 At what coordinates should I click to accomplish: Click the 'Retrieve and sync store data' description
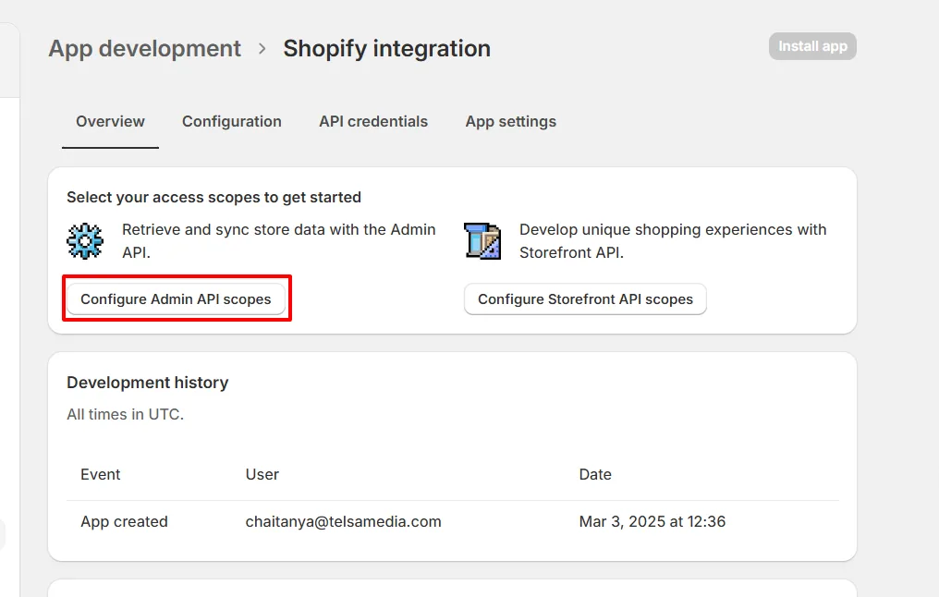(278, 241)
